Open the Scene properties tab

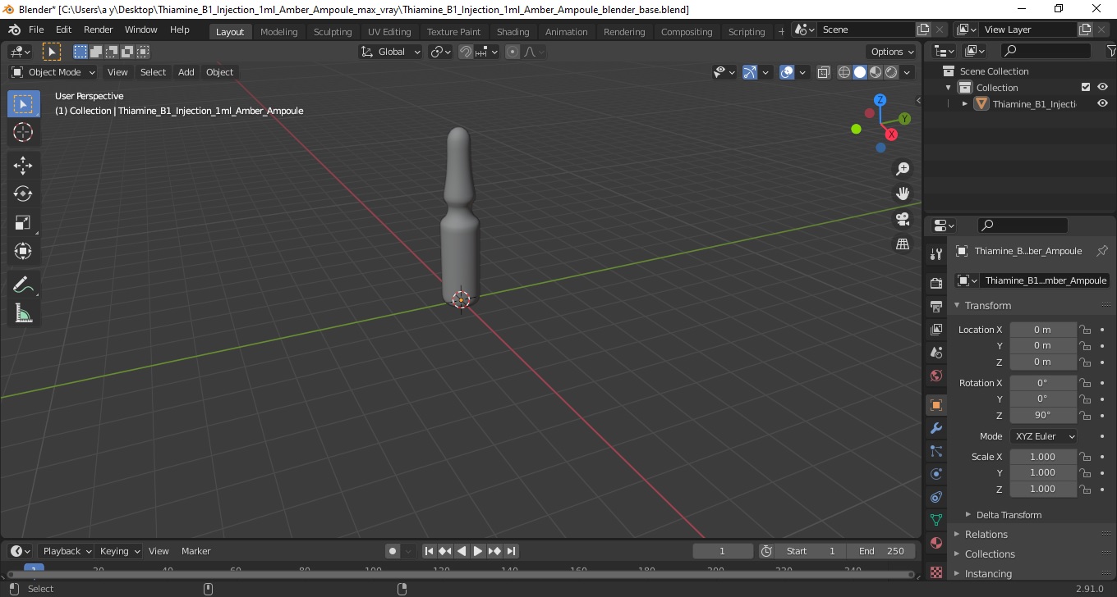(936, 353)
